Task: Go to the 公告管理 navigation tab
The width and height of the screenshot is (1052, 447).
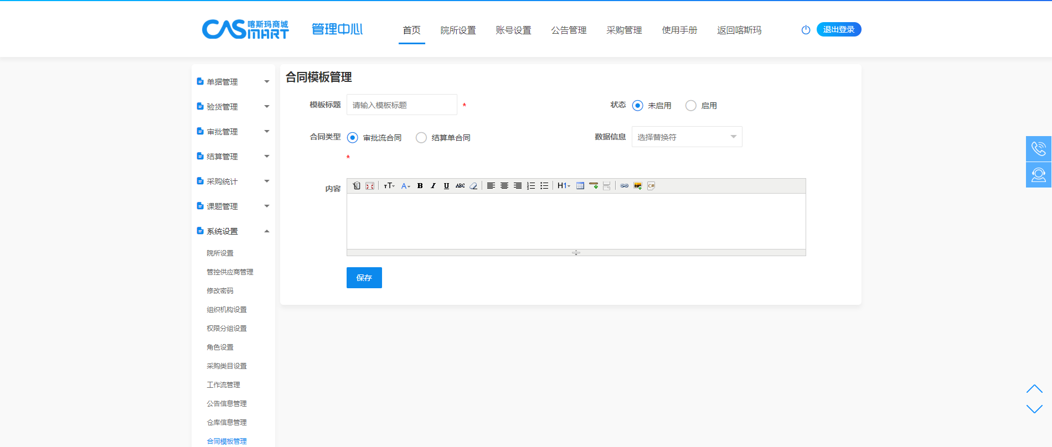Action: [x=569, y=30]
